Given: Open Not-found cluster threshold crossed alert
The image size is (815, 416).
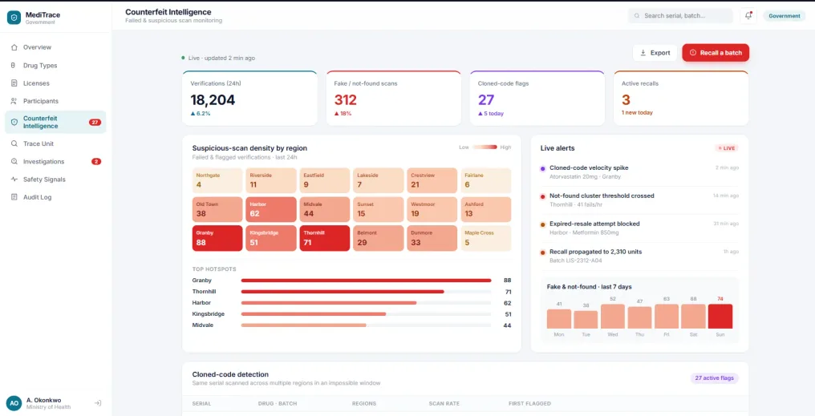Looking at the screenshot, I should [639, 200].
